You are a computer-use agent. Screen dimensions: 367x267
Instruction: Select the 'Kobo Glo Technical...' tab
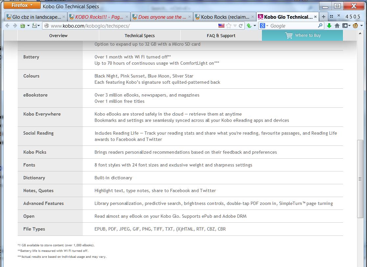287,17
